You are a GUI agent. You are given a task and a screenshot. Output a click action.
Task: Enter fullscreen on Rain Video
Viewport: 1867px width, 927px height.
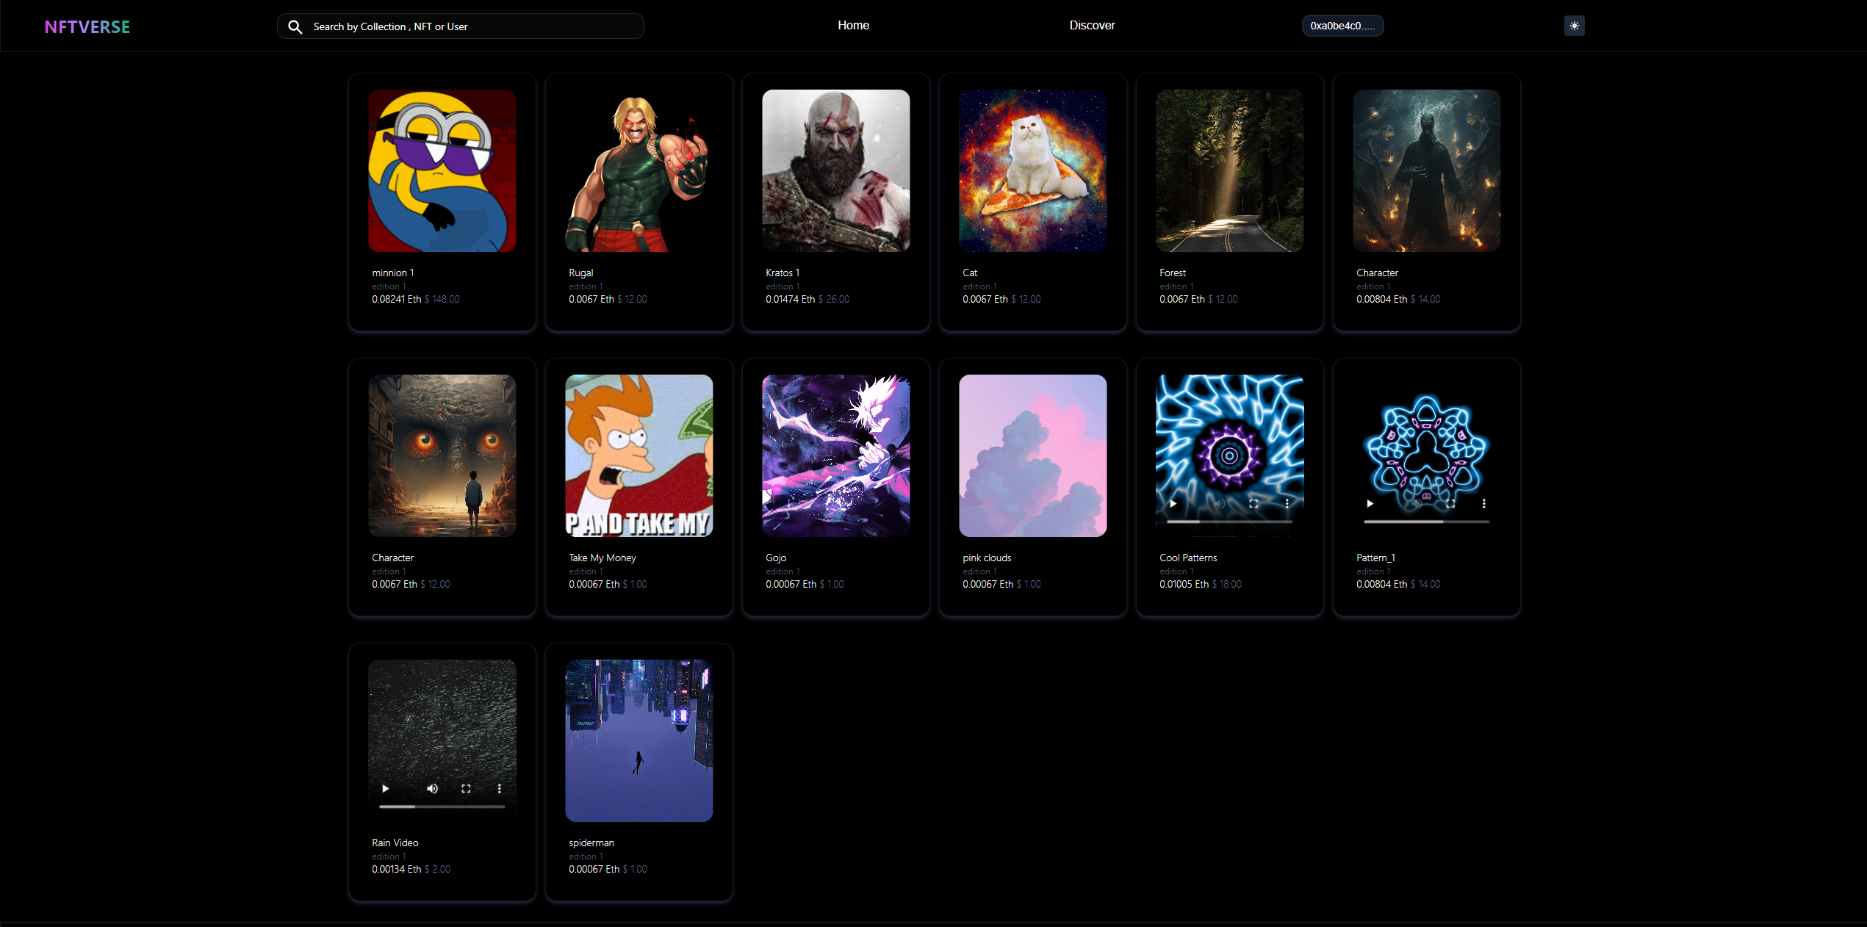tap(466, 788)
